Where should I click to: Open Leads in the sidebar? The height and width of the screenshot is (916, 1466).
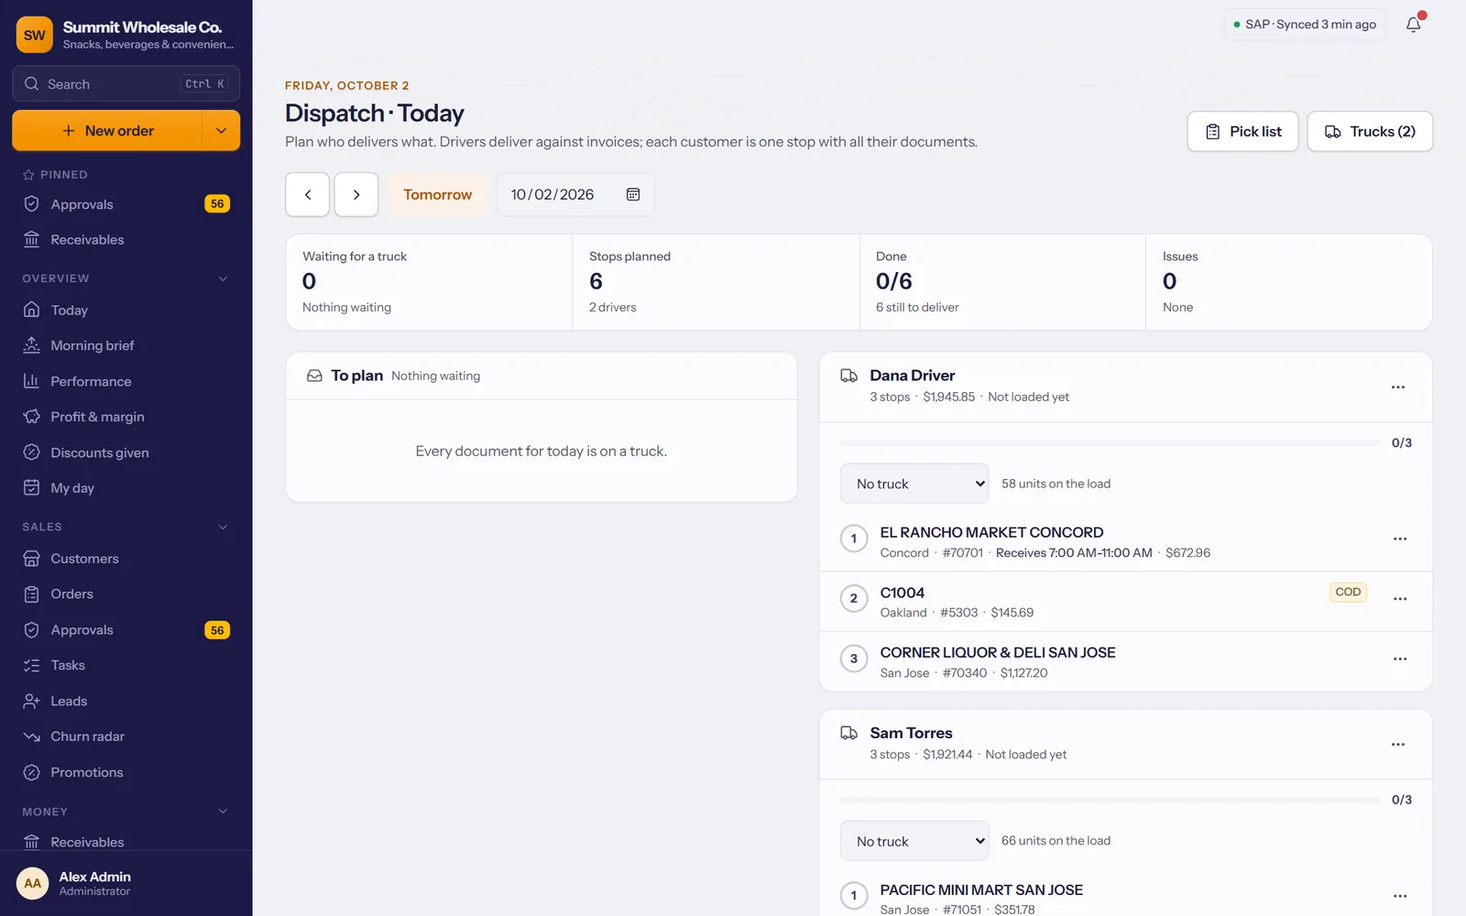click(x=126, y=701)
